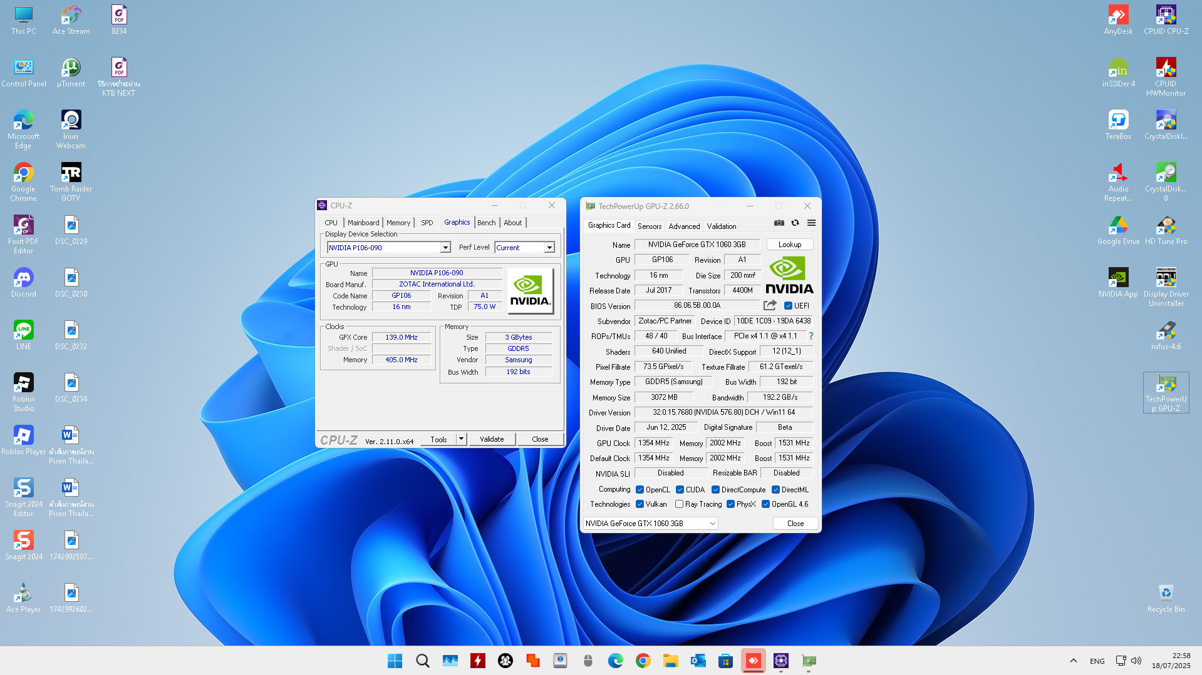Click the Bus Interface question mark
Screen dimensions: 1202x675
pos(811,336)
